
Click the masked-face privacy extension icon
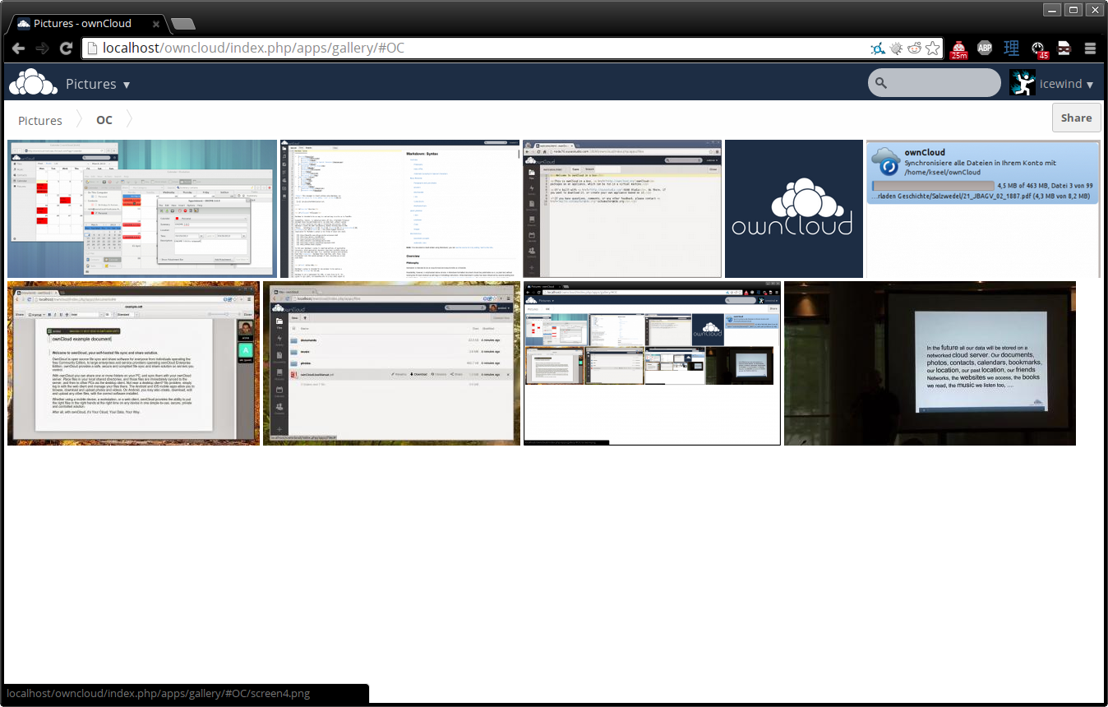1064,49
